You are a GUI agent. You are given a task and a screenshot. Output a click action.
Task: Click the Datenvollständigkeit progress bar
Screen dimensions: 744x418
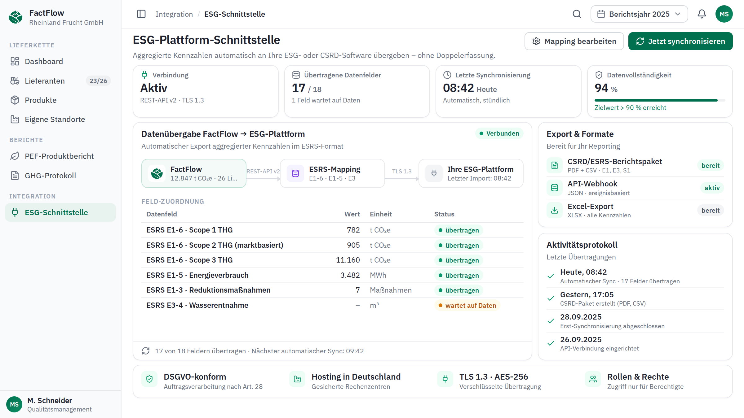point(660,100)
